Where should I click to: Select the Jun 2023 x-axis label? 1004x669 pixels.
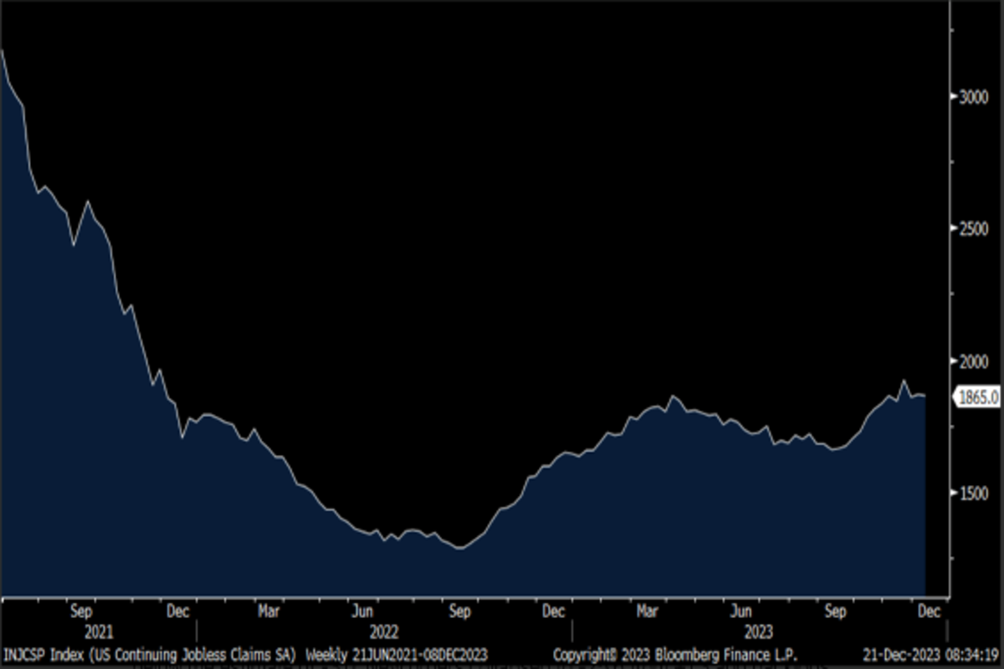click(x=740, y=612)
